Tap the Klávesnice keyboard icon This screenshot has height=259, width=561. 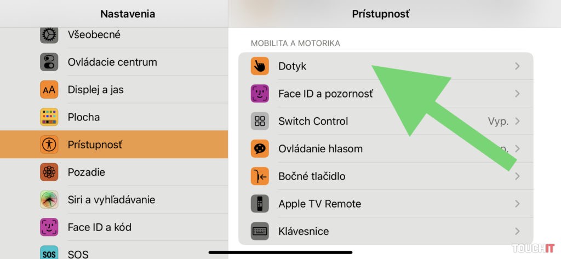click(x=260, y=231)
